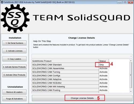Minimize the activator window
This screenshot has height=104, width=134.
tap(120, 2)
